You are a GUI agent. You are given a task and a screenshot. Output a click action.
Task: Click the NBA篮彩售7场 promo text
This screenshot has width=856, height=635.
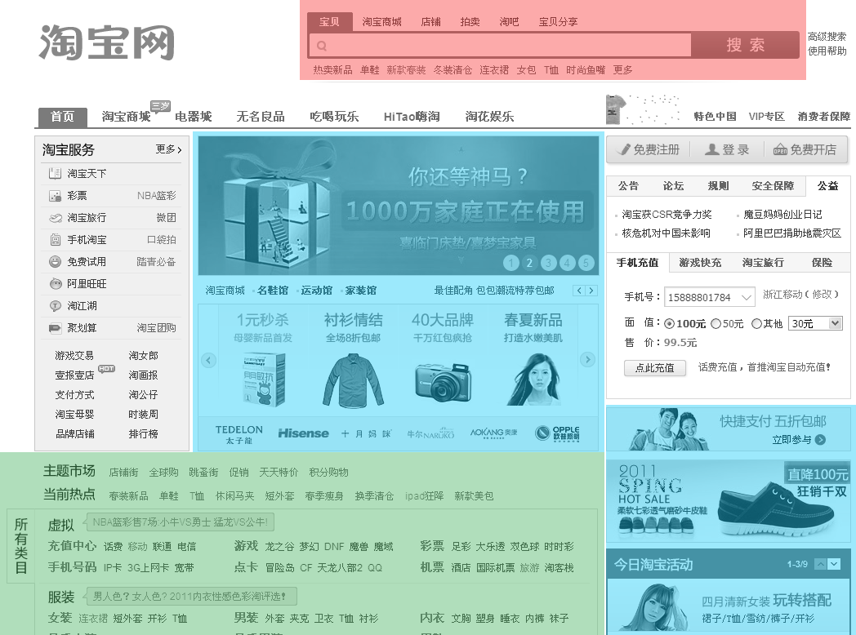coord(181,522)
